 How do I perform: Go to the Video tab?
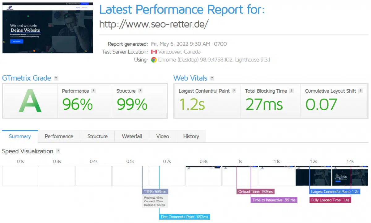click(x=163, y=136)
